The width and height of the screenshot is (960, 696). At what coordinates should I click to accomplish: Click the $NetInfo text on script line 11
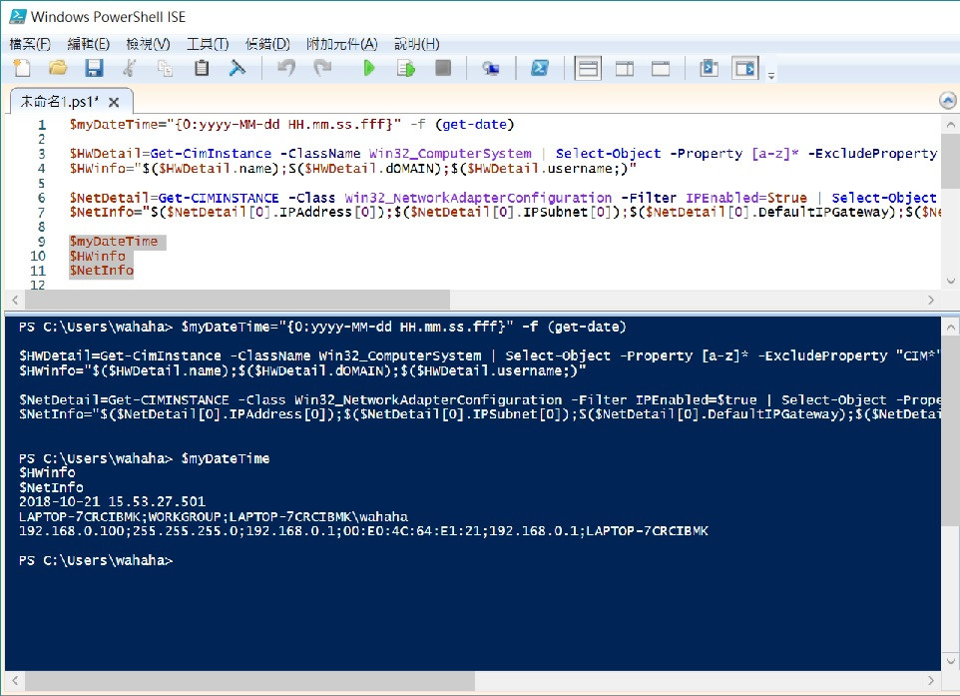pyautogui.click(x=101, y=271)
